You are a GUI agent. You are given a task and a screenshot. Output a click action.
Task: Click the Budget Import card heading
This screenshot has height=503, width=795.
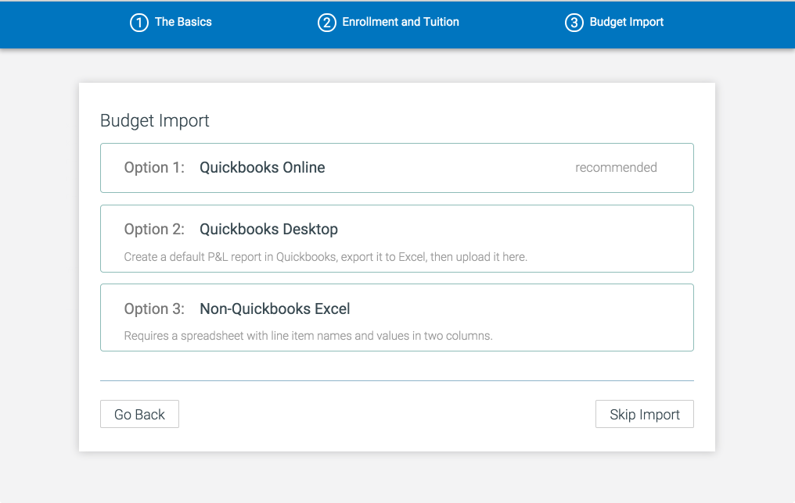[x=155, y=120]
